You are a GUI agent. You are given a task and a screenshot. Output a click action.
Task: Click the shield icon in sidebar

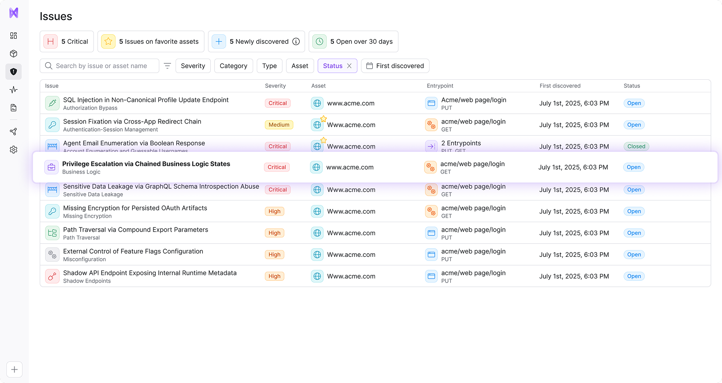tap(14, 72)
